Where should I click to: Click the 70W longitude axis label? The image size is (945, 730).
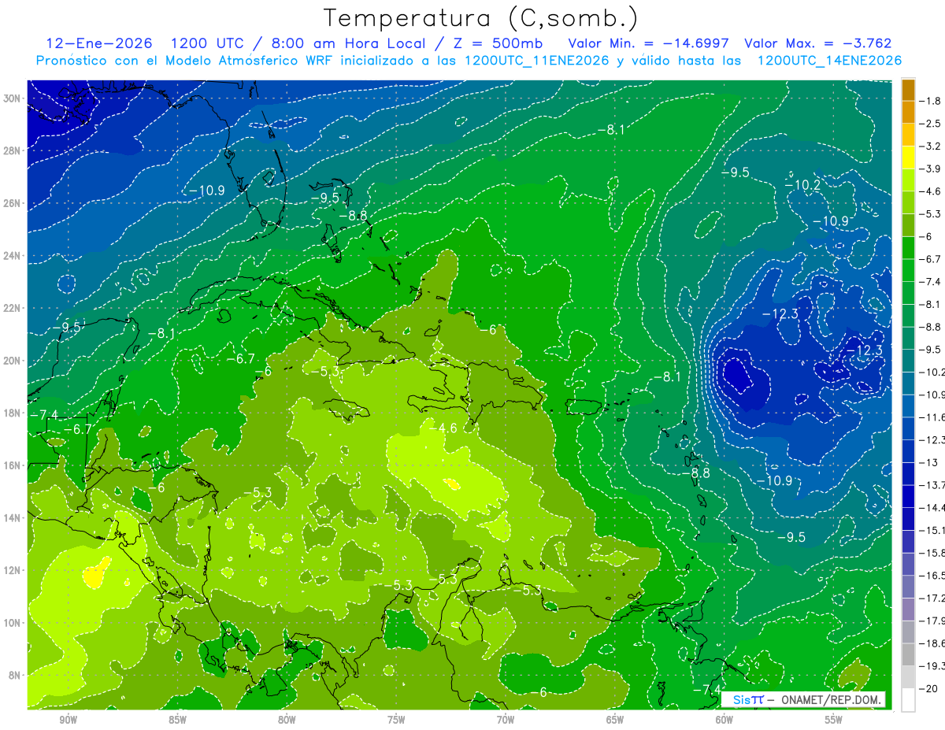[x=506, y=720]
